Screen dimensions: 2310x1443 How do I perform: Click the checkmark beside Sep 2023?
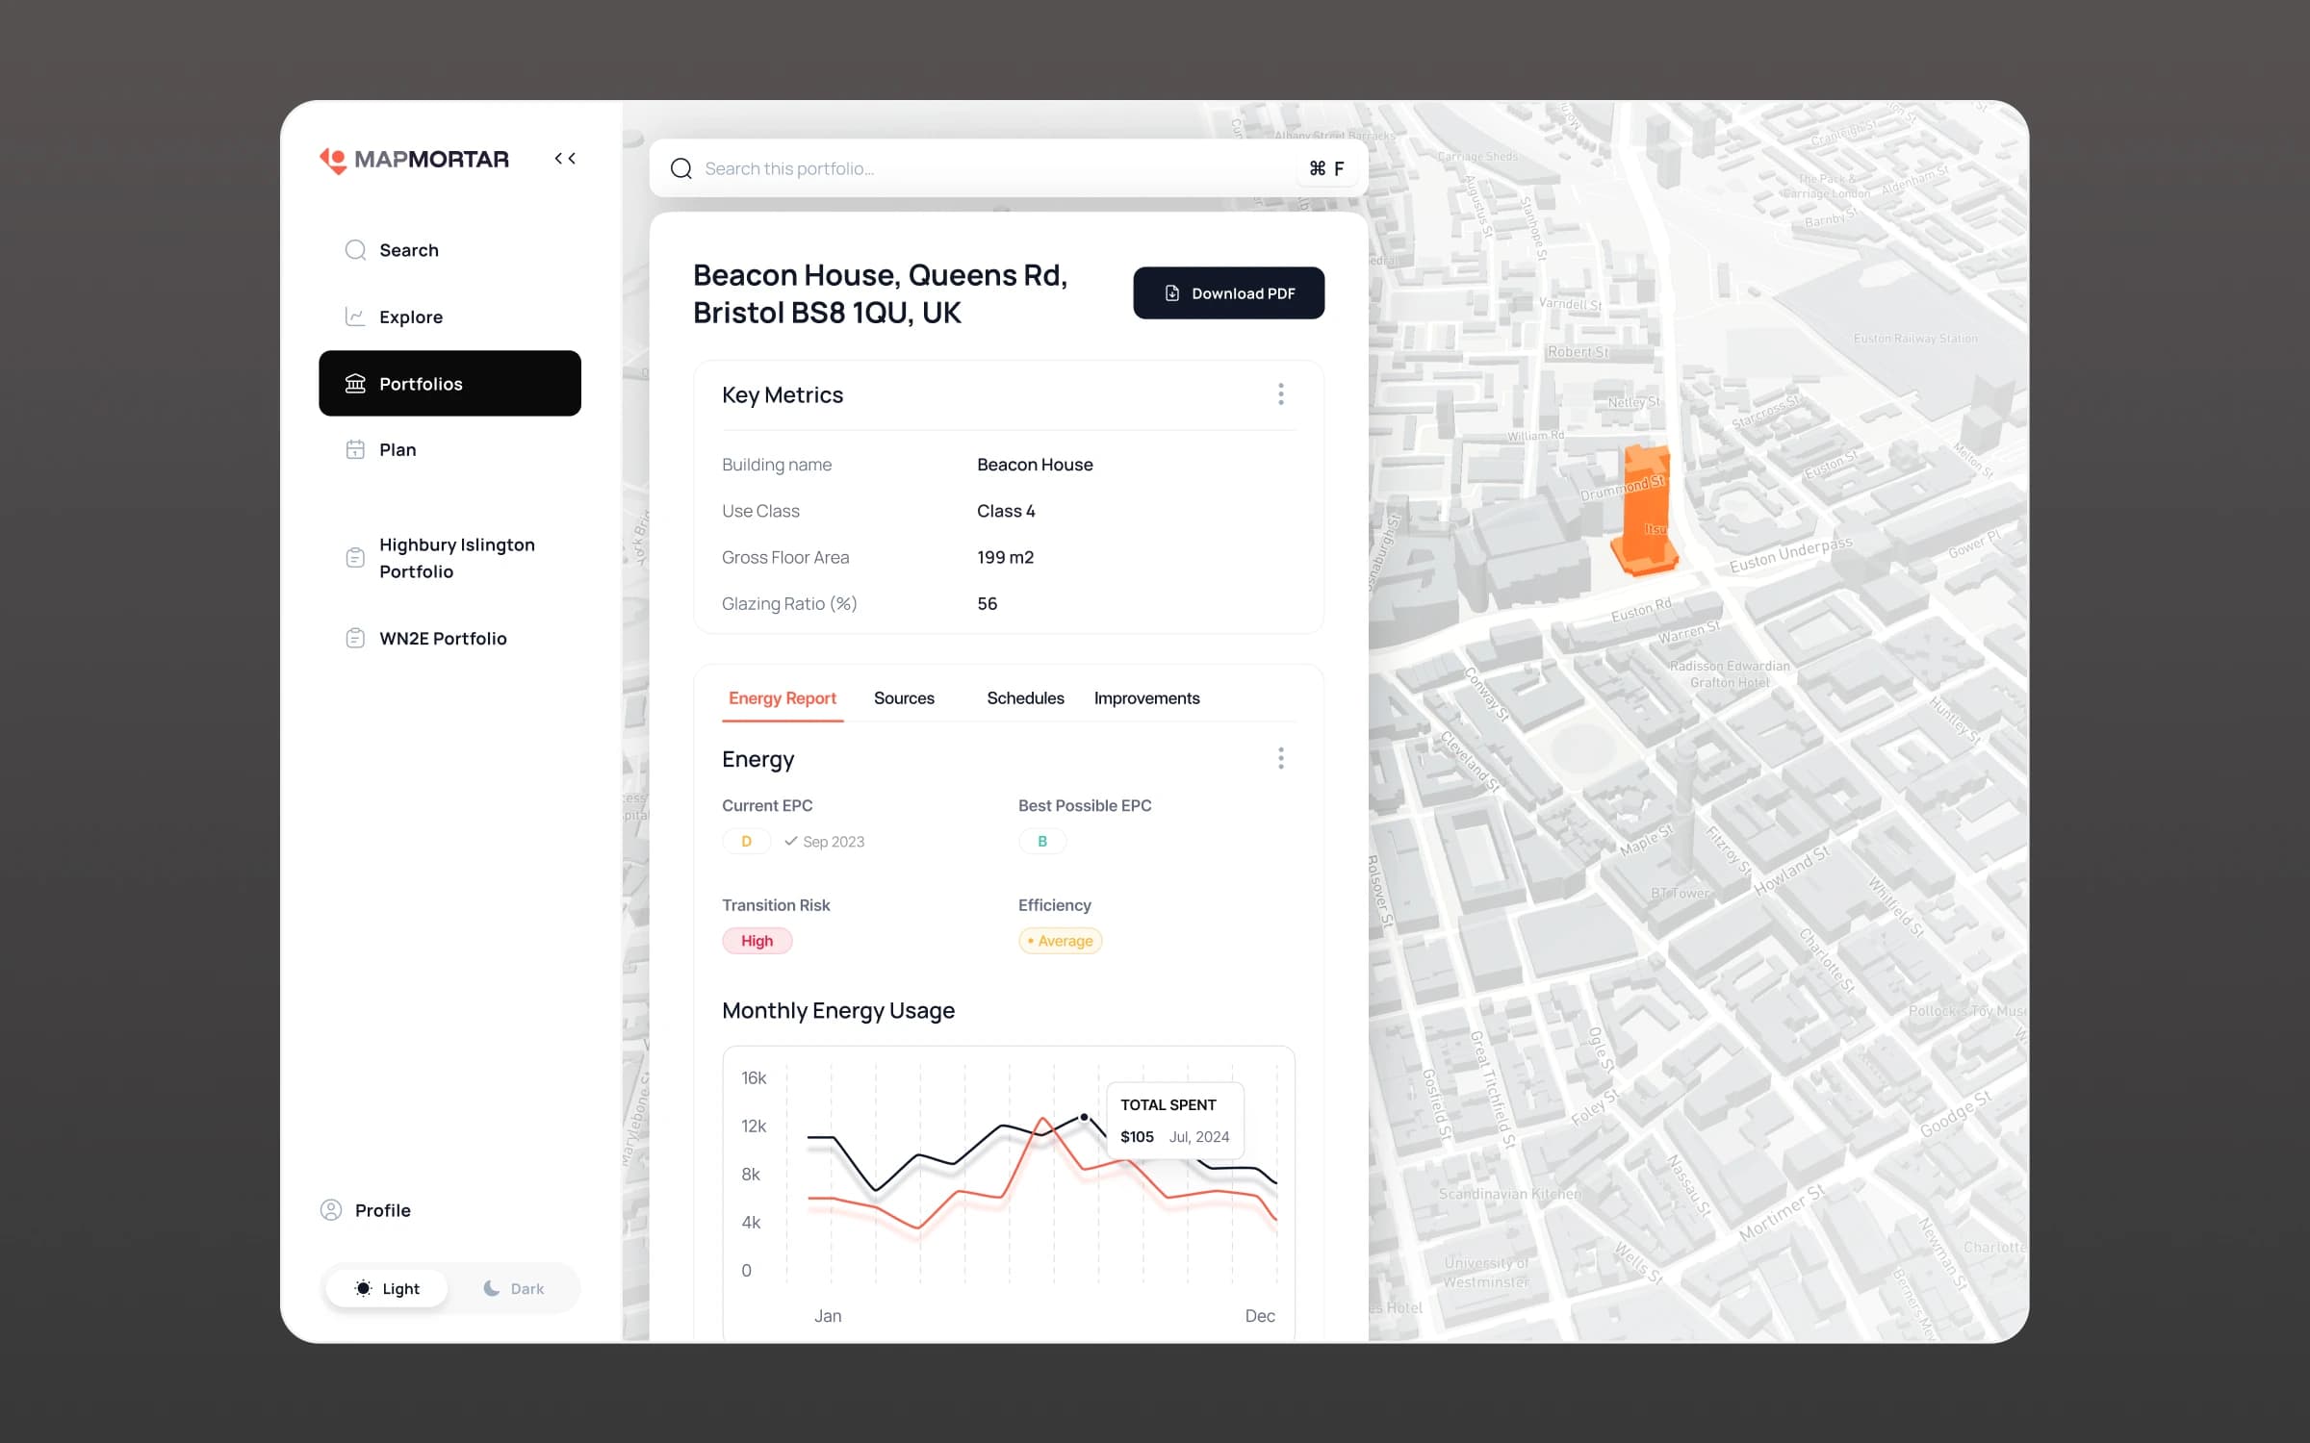[x=790, y=841]
